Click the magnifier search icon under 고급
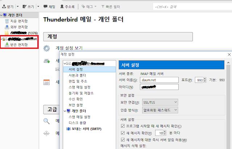 point(46,121)
